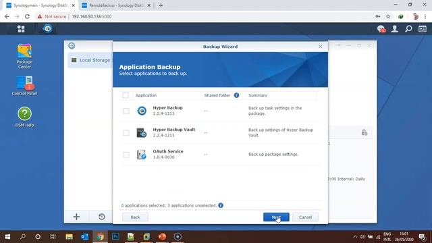Click the Application column header
432x243 pixels.
point(146,95)
